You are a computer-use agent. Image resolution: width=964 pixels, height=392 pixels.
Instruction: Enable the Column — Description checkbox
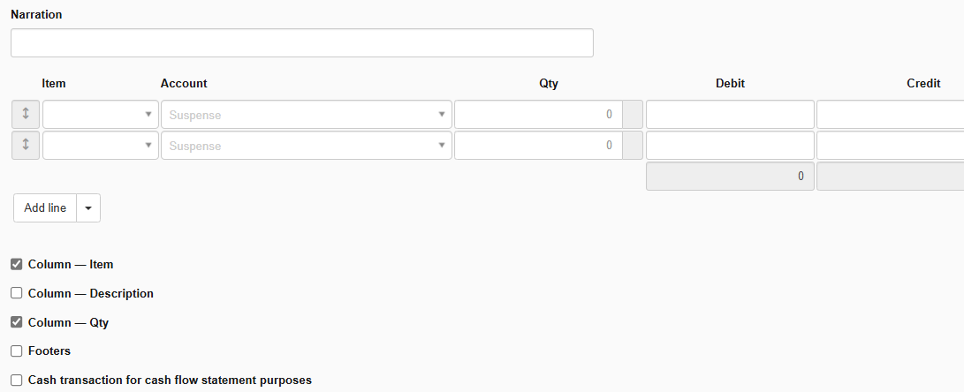point(17,293)
